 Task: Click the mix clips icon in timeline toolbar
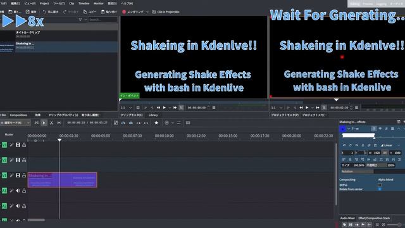[x=116, y=123]
